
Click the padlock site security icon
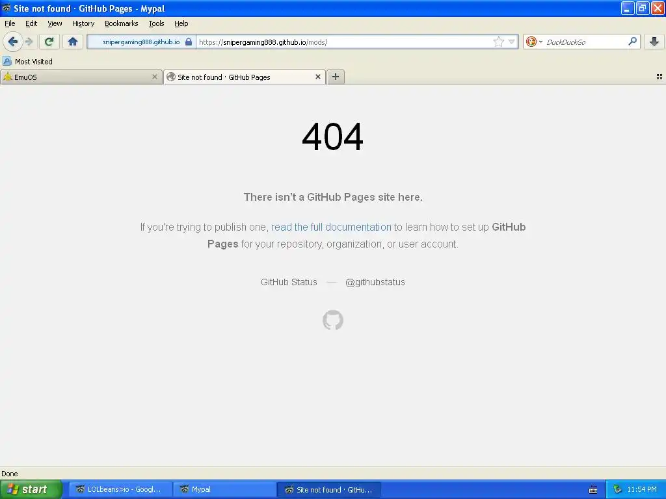pyautogui.click(x=189, y=42)
